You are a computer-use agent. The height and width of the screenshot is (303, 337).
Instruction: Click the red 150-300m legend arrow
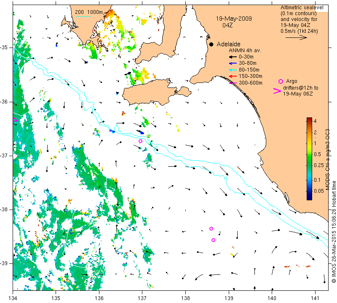(x=233, y=76)
